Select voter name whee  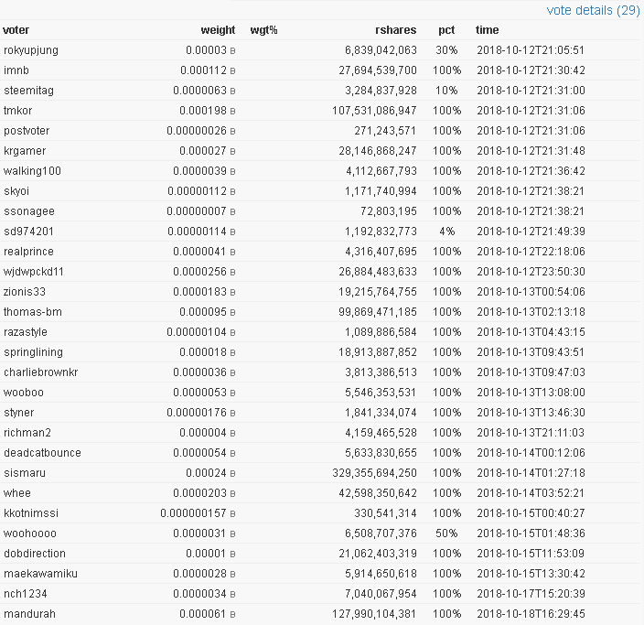click(x=17, y=493)
